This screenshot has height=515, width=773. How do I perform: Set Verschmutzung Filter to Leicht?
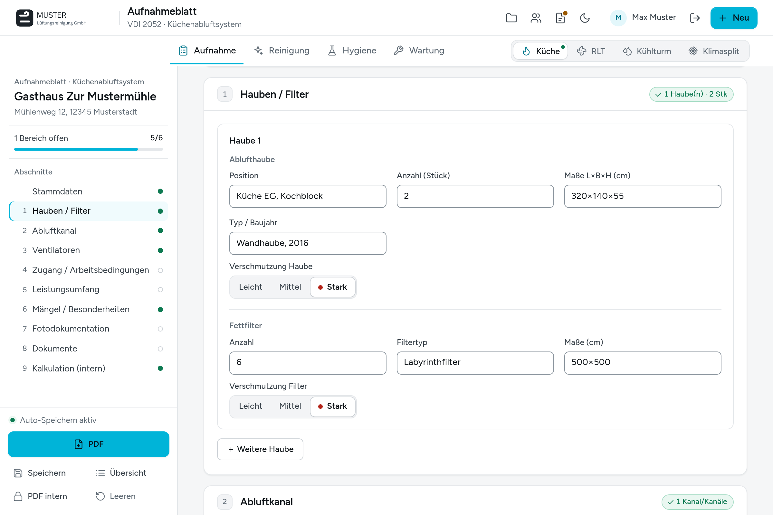(251, 406)
